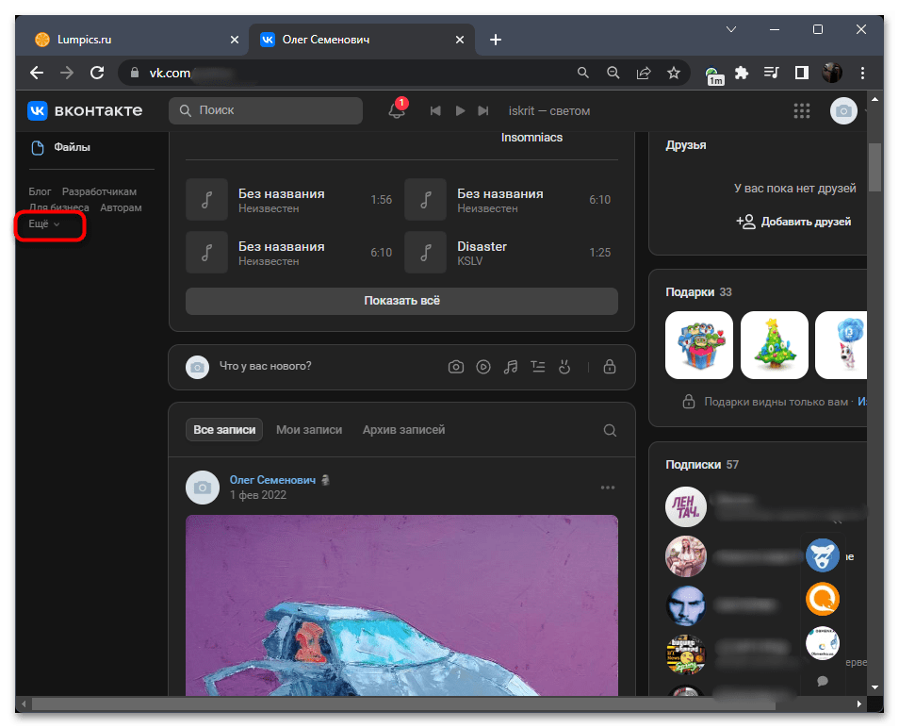Open profile avatar menu in header
Screen dimensions: 899x728
[843, 110]
